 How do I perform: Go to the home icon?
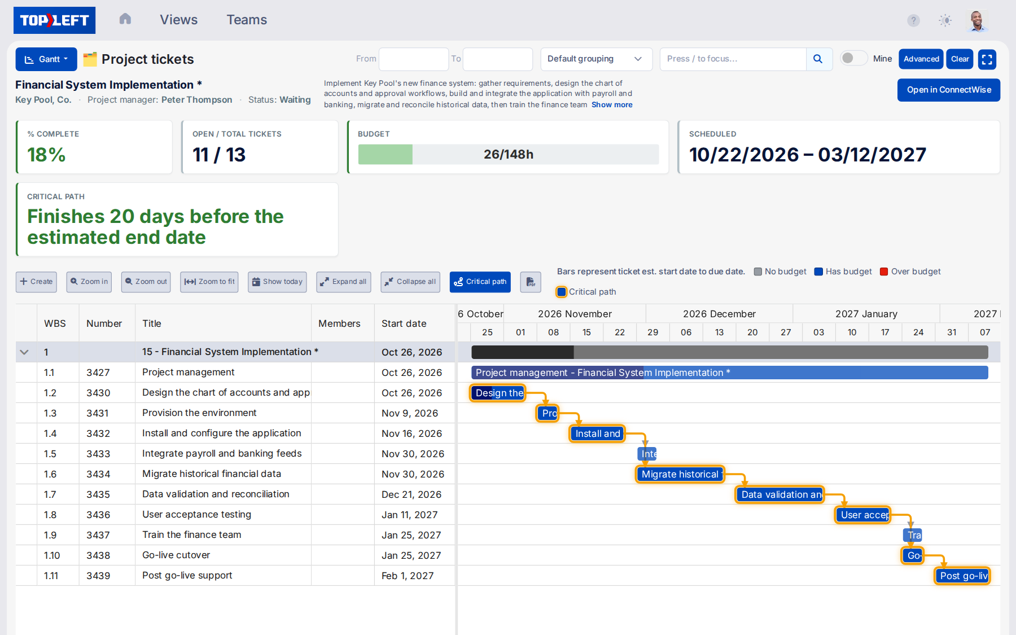125,19
